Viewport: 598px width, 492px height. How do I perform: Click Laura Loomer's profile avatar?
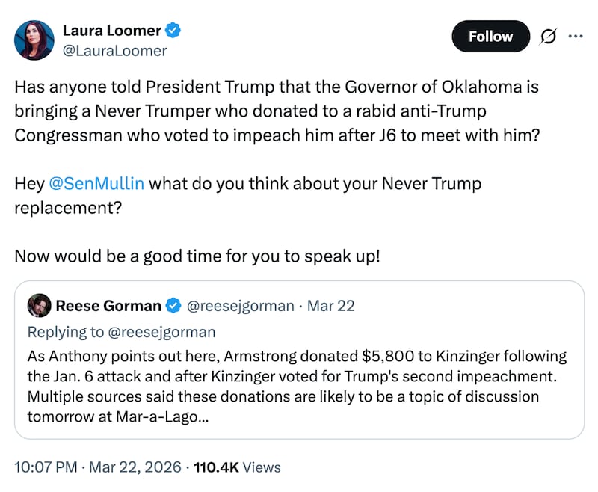coord(34,39)
